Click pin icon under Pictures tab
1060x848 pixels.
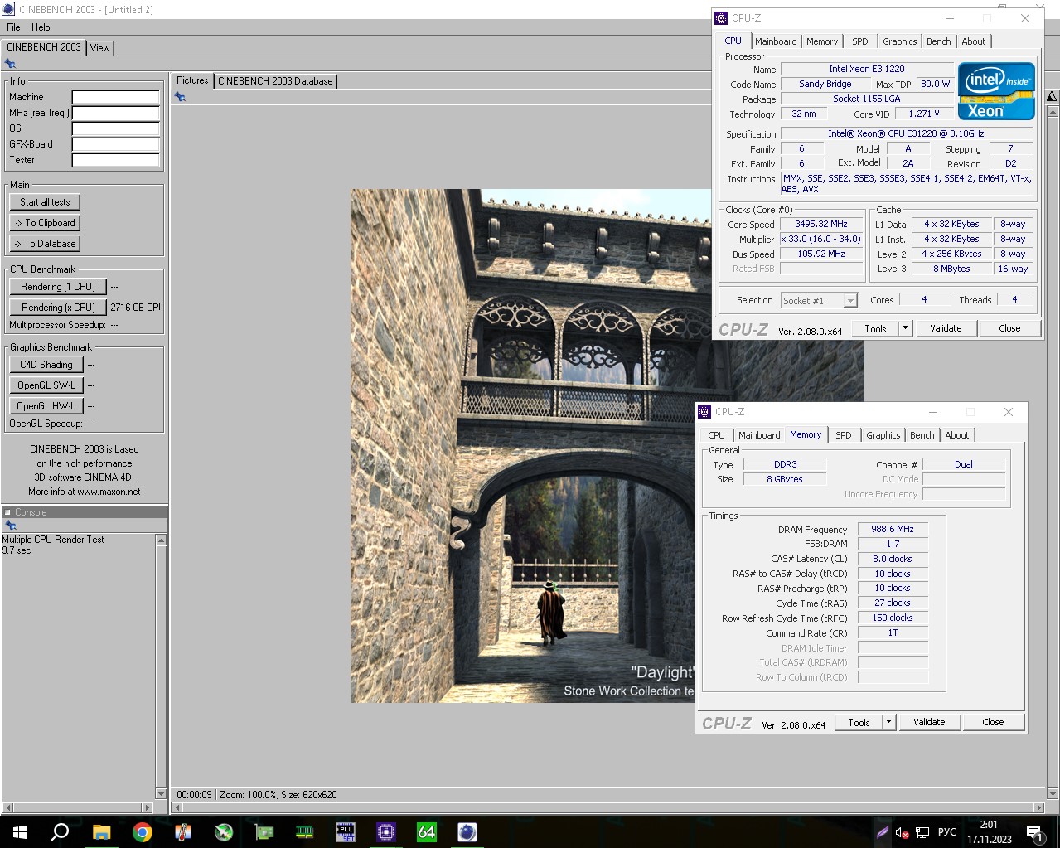click(x=180, y=97)
